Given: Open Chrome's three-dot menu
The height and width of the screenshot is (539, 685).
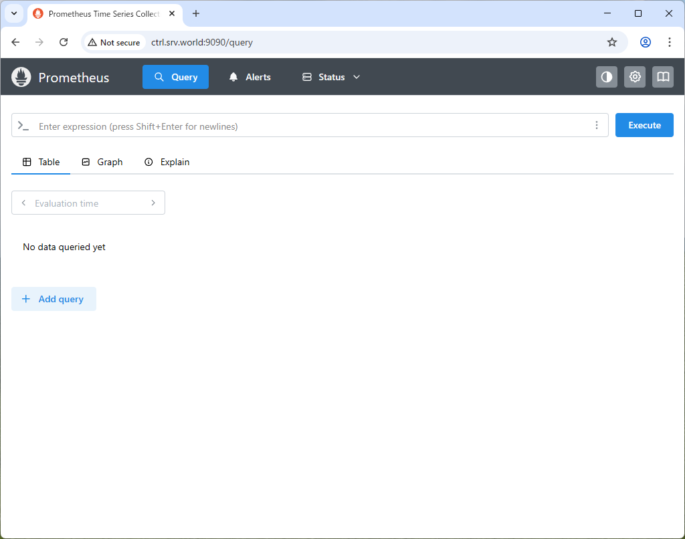Looking at the screenshot, I should pos(670,42).
